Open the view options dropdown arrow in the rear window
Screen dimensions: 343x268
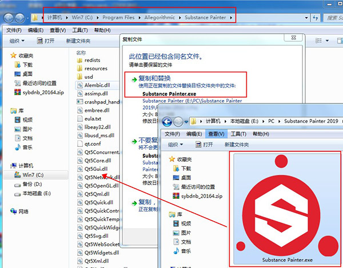coord(327,41)
